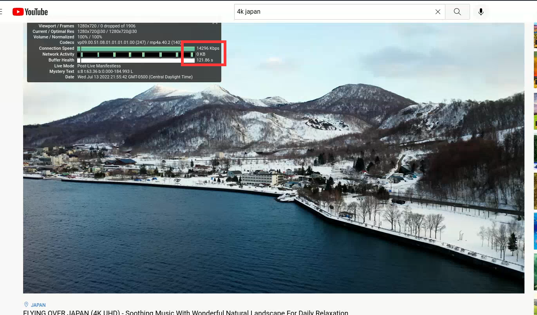Open the JAPAN location link

coord(38,305)
